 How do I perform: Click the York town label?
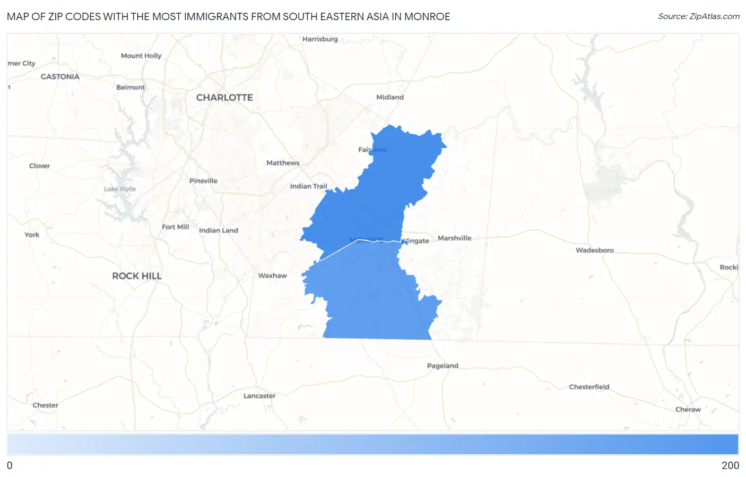click(x=32, y=235)
